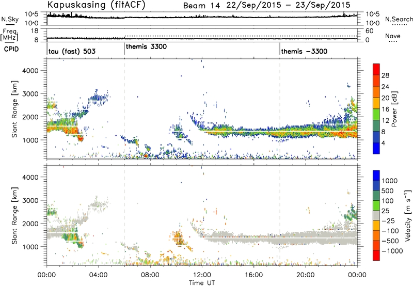Click the dashed CPID boundary line at 18:00 in velocity panel

(x=279, y=215)
